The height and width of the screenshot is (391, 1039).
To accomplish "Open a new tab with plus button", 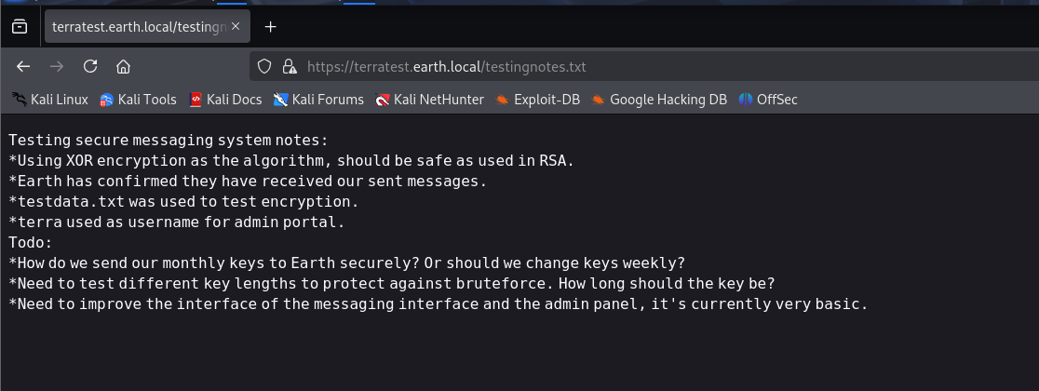I will click(271, 27).
